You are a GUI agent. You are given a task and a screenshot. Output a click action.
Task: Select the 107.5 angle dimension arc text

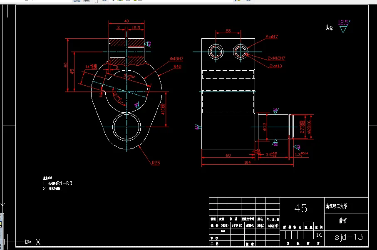(118, 97)
